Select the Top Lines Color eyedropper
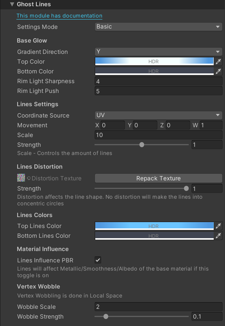Viewport: 225px width, 326px height. point(218,226)
